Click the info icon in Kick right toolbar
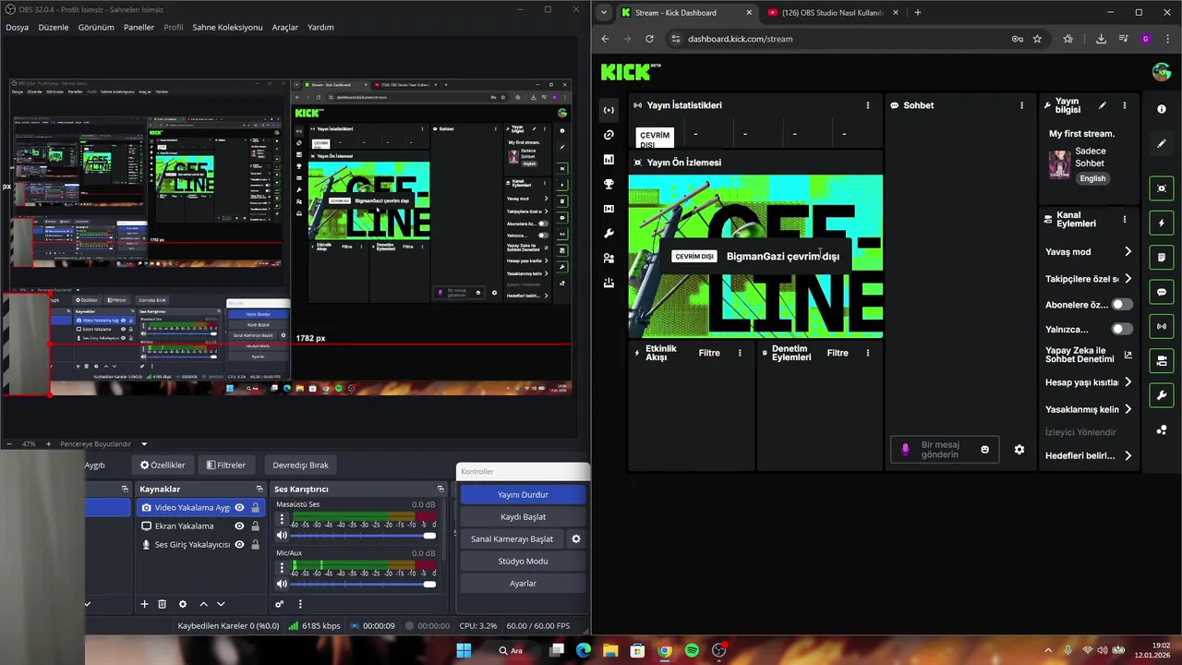Screen dimensions: 1182x665 pyautogui.click(x=1162, y=109)
